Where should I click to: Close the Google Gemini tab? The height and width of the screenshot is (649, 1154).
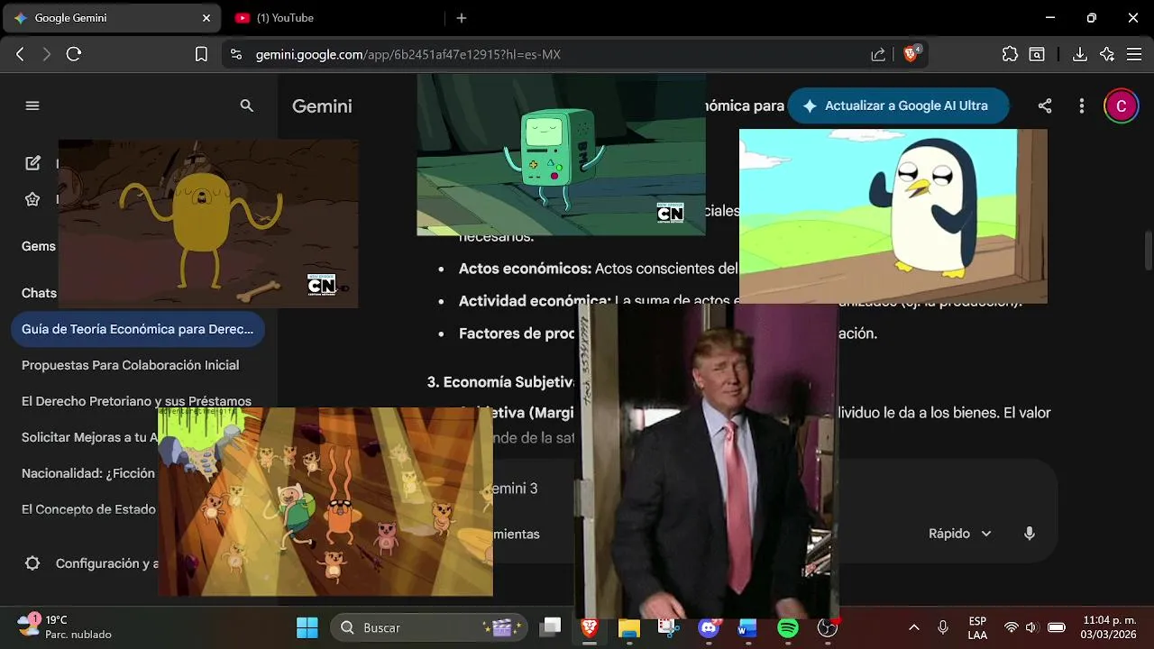point(206,18)
